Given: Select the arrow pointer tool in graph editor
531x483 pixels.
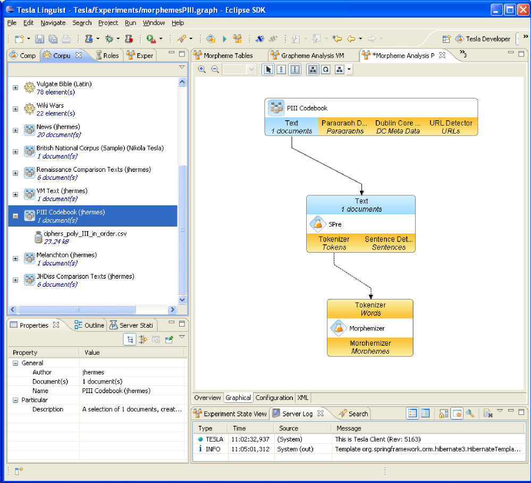Looking at the screenshot, I should (268, 70).
